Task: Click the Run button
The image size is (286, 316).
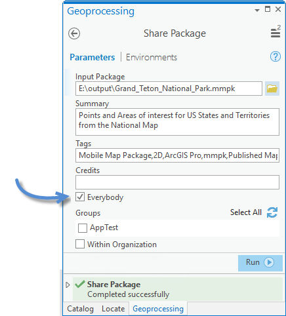Action: pos(260,263)
